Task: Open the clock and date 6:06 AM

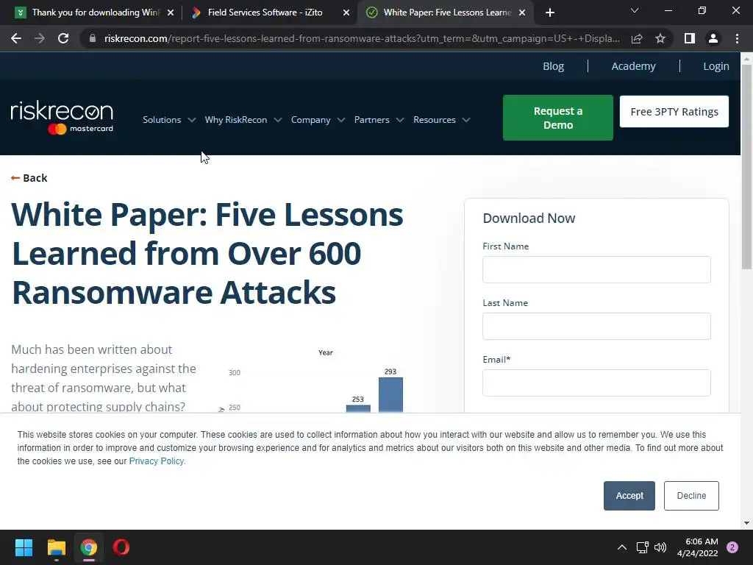Action: 698,547
